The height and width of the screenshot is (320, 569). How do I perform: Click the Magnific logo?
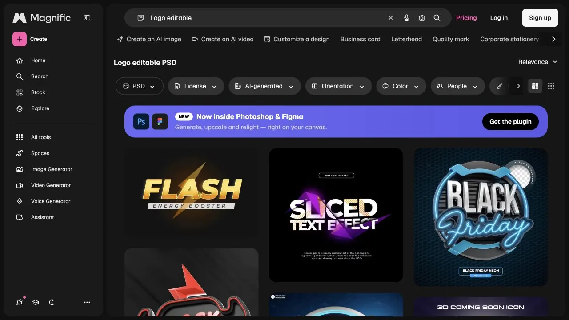(x=41, y=18)
